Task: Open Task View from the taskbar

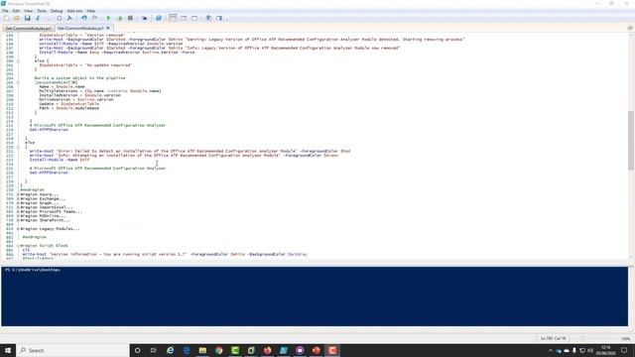Action: pos(154,350)
